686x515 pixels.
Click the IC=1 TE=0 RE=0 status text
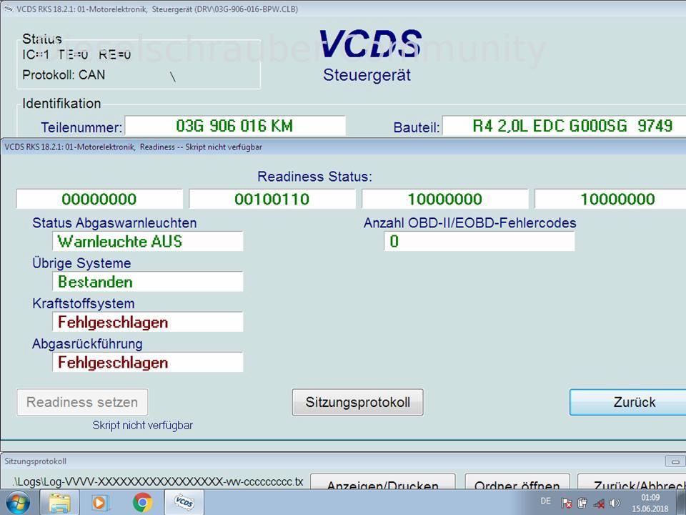(x=76, y=55)
